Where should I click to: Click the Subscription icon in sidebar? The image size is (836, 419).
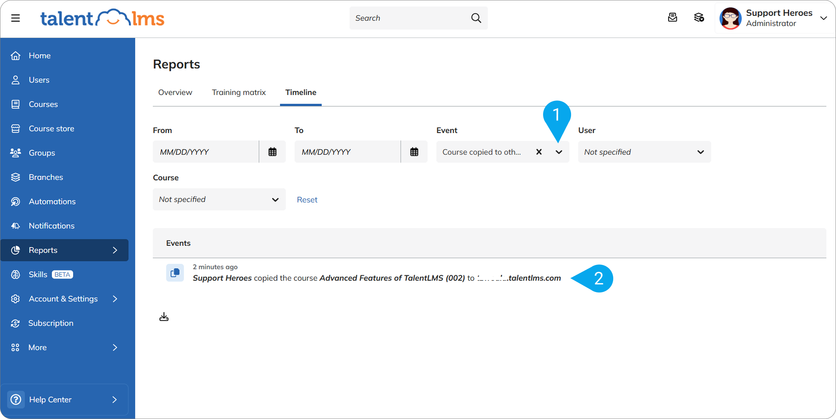(x=15, y=323)
